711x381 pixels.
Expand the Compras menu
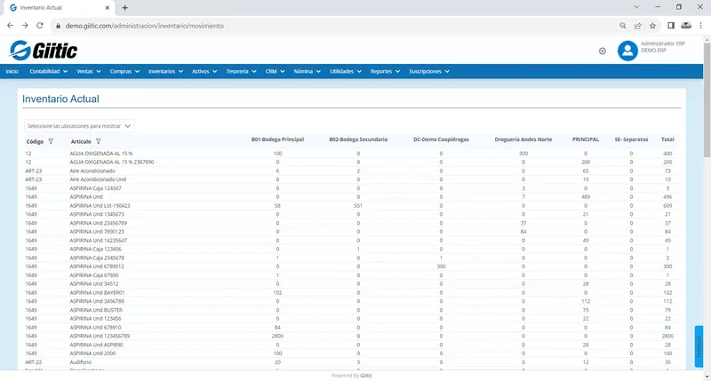pos(124,72)
